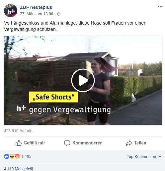Click the share arrow icon

[x=129, y=143]
